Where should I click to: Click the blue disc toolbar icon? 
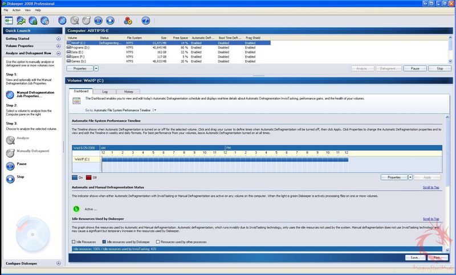coord(62,20)
